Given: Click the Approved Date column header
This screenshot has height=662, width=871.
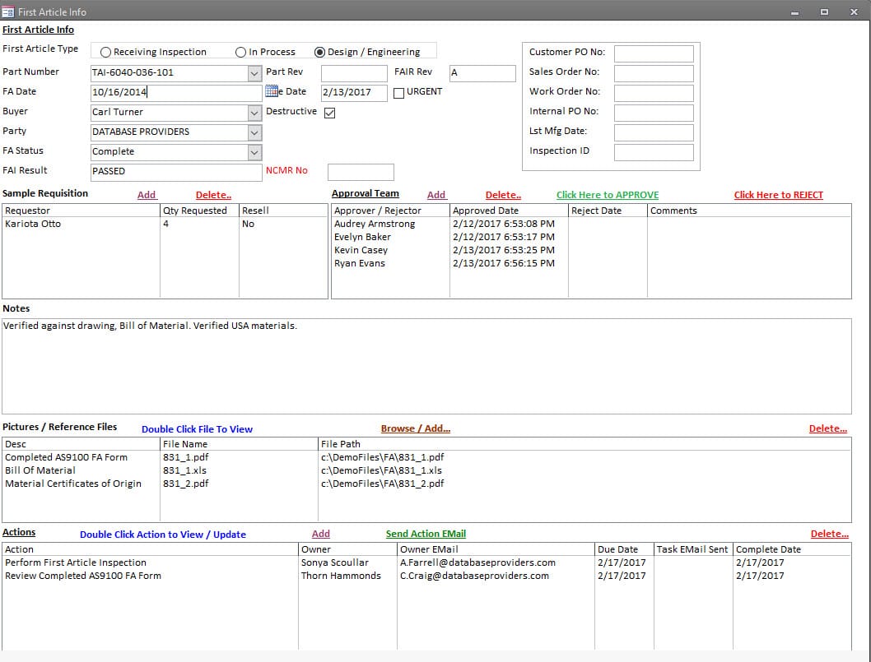Looking at the screenshot, I should (509, 211).
